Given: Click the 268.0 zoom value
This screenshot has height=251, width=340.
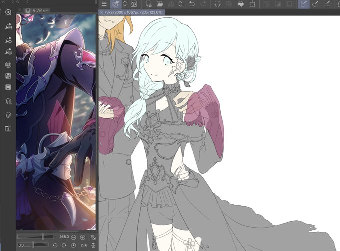Looking at the screenshot, I should coord(64,237).
